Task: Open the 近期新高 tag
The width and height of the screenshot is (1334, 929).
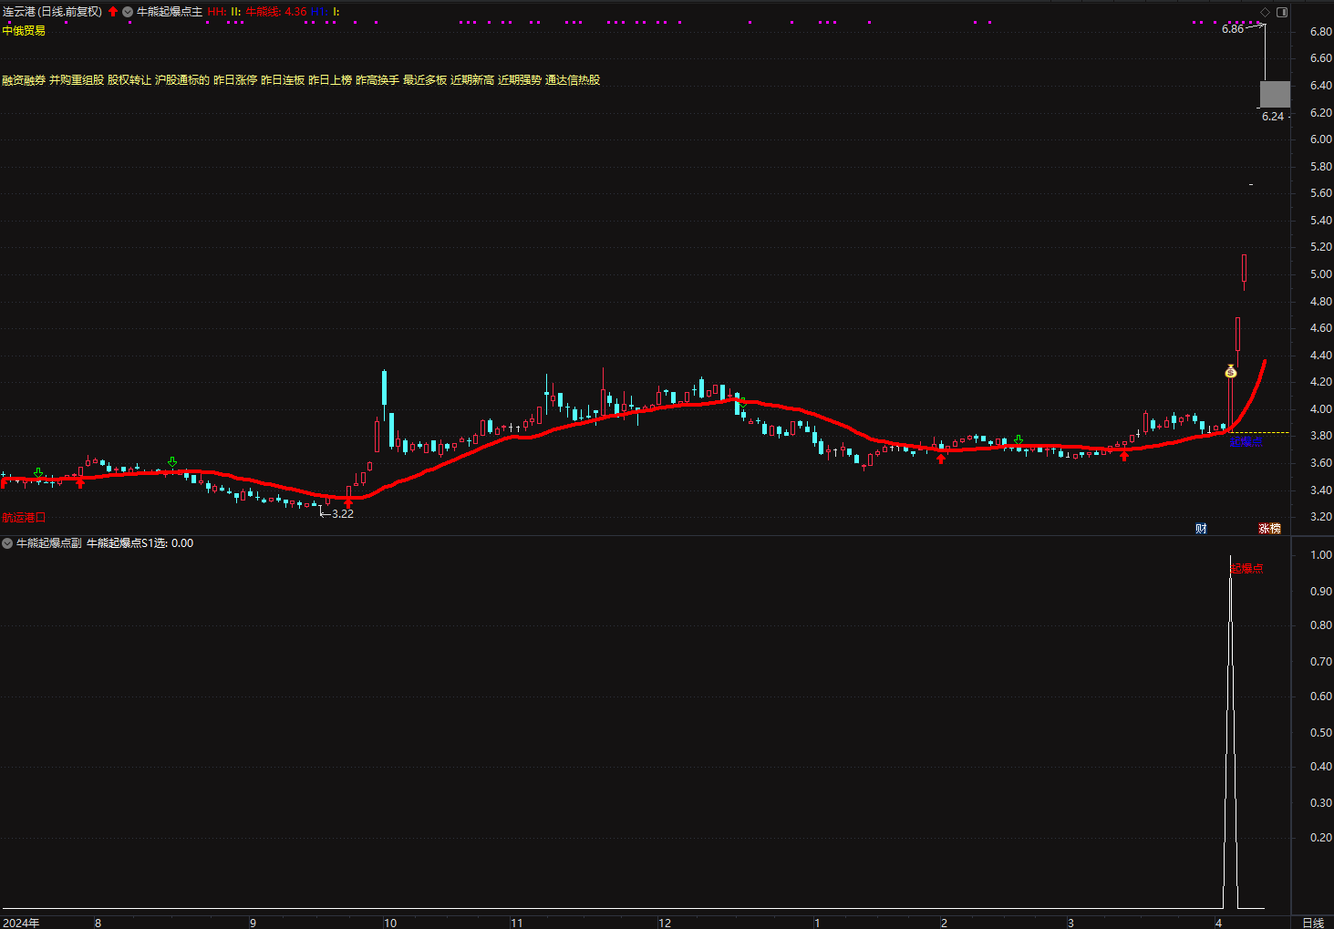Action: click(x=472, y=80)
